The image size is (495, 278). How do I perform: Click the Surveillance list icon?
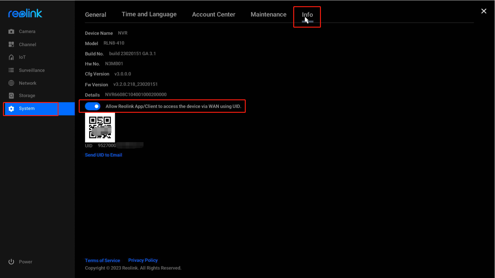pos(11,70)
